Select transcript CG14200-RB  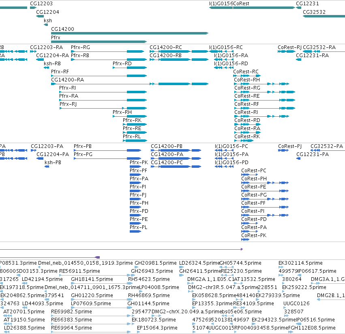(179, 60)
